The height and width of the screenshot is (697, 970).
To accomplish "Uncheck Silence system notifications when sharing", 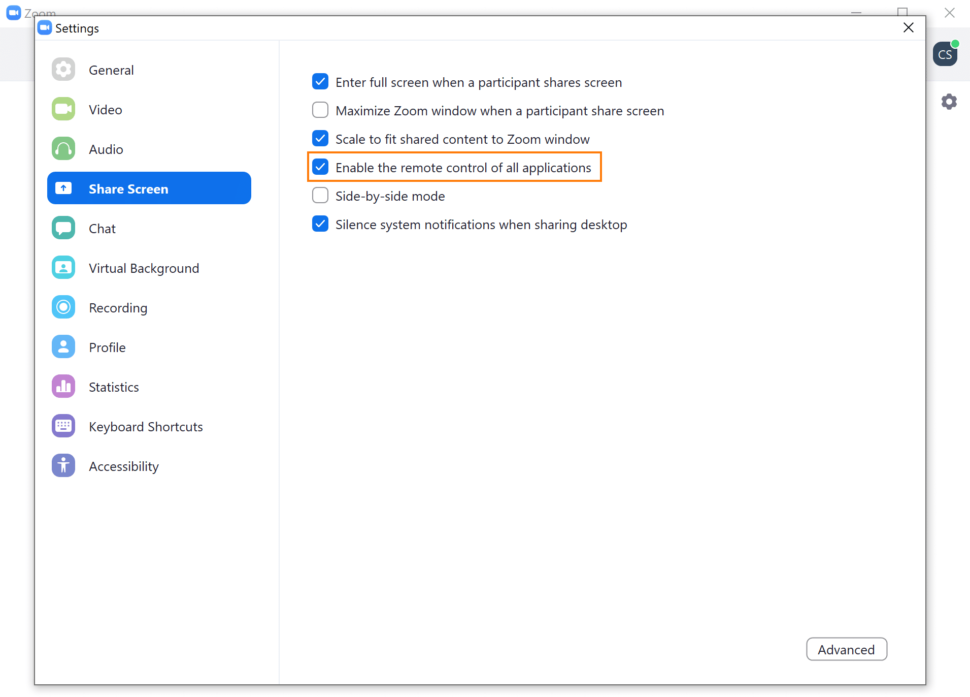I will (x=320, y=224).
